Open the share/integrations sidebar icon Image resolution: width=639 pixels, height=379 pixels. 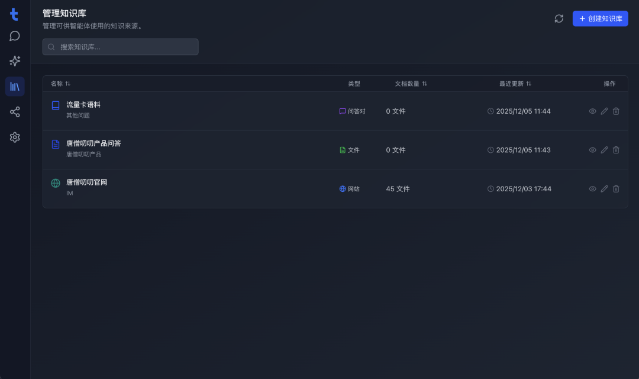[15, 112]
